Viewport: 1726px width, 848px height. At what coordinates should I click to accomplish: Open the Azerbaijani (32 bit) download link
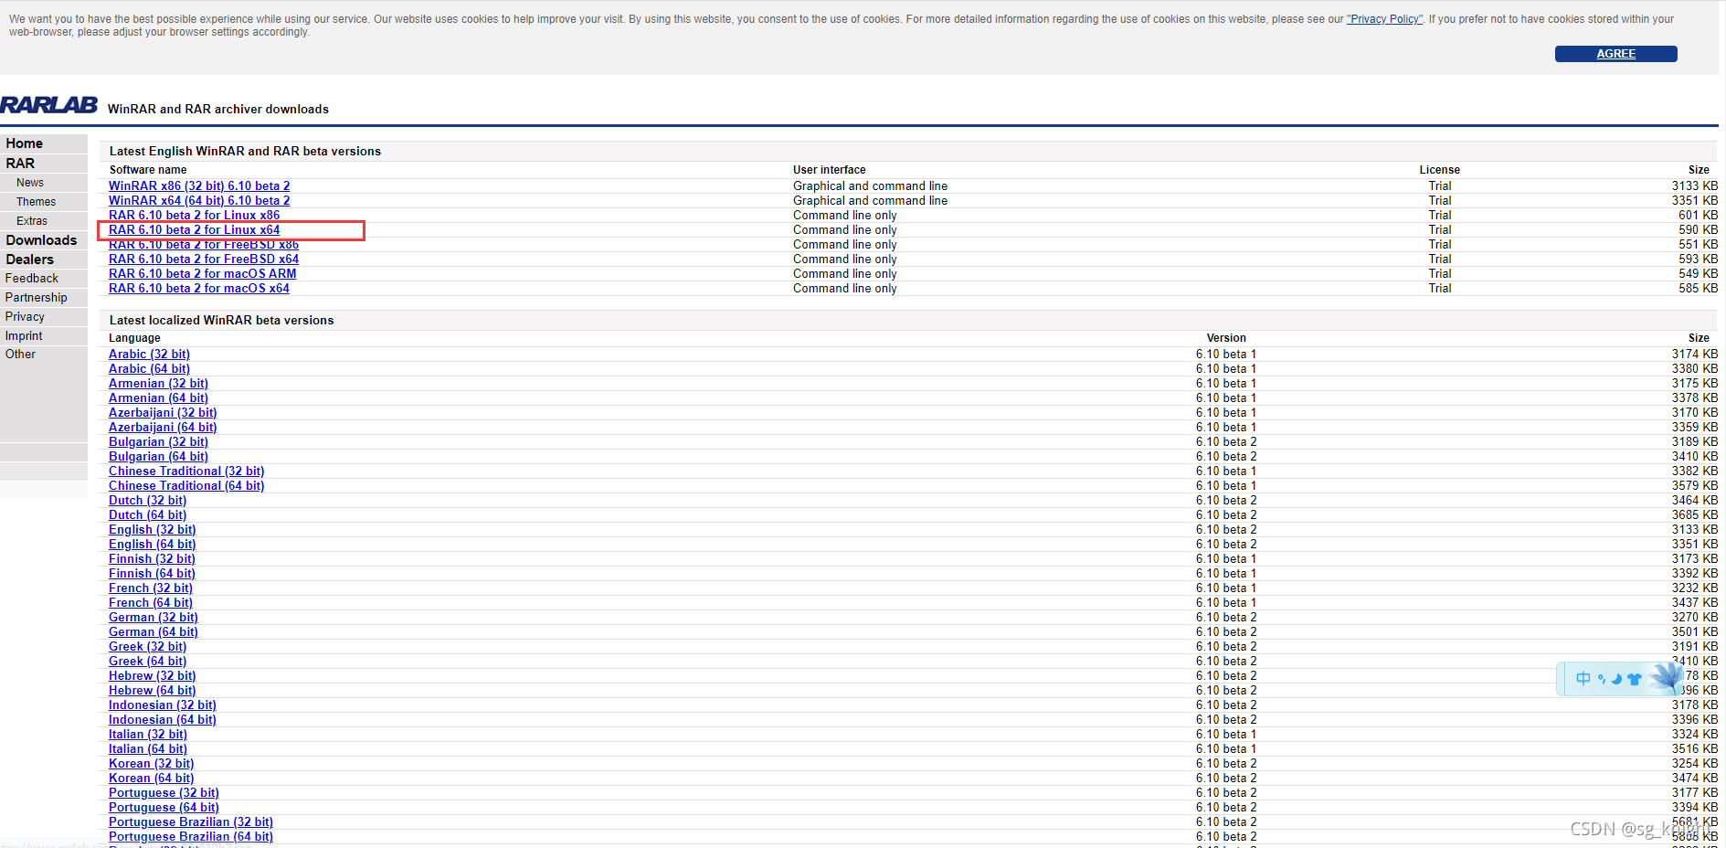coord(163,412)
